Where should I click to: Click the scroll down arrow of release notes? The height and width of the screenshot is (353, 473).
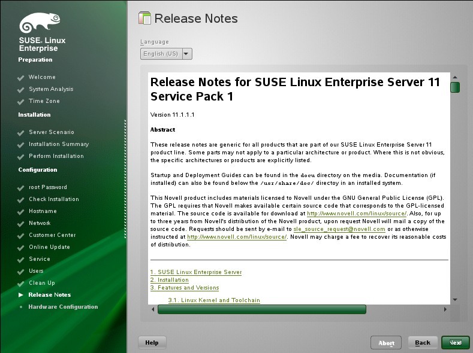pyautogui.click(x=455, y=300)
